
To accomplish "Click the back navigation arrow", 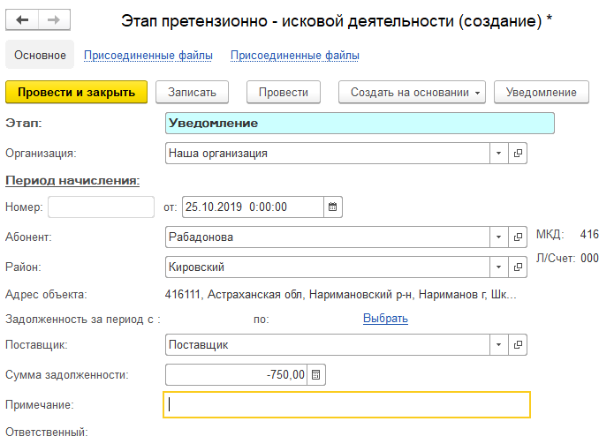I will [23, 20].
